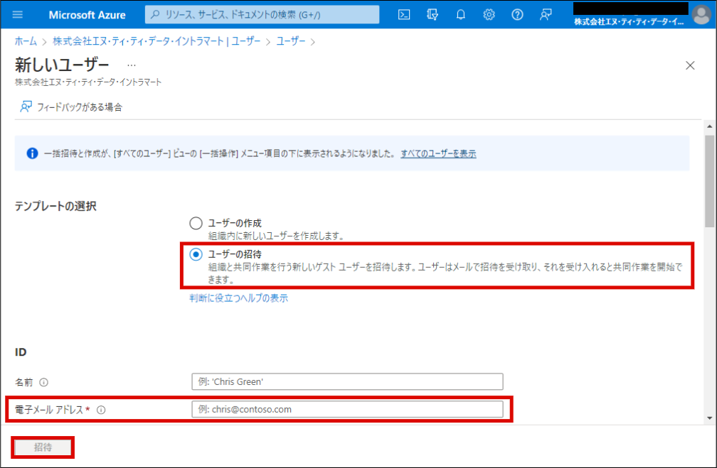The height and width of the screenshot is (468, 717).
Task: Click the tenant name in the account area
Action: tap(629, 21)
